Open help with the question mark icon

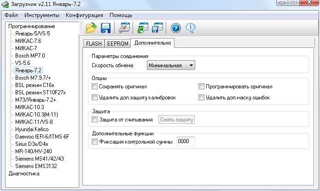pyautogui.click(x=176, y=28)
